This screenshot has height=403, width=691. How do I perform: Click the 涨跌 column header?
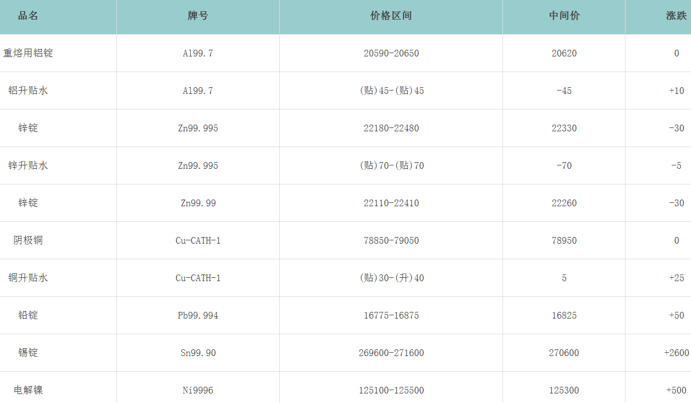676,16
